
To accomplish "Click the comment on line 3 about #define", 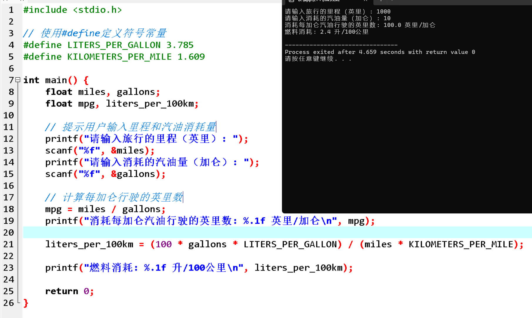I will pos(95,33).
